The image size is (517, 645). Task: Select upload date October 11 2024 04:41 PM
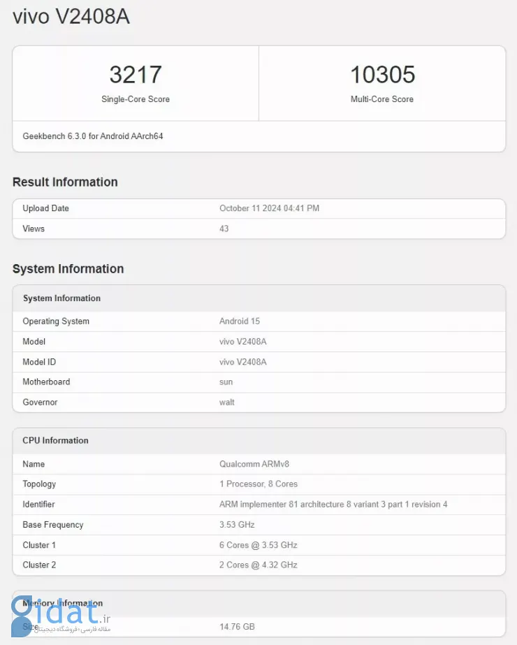pyautogui.click(x=270, y=208)
